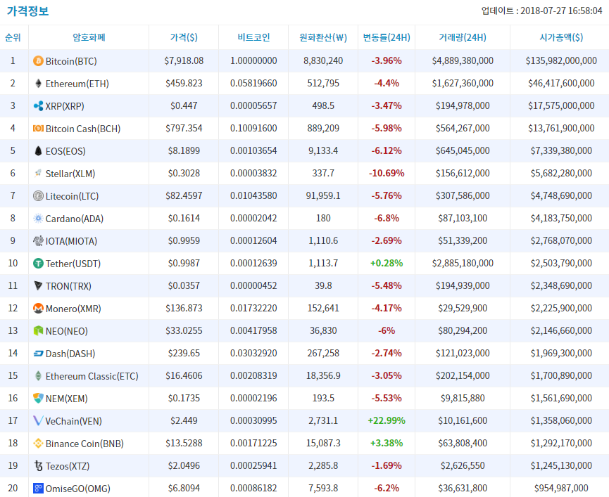Click the TRON logo icon
This screenshot has height=497, width=609.
(x=38, y=285)
